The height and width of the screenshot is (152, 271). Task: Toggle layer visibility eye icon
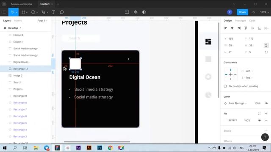click(266, 103)
